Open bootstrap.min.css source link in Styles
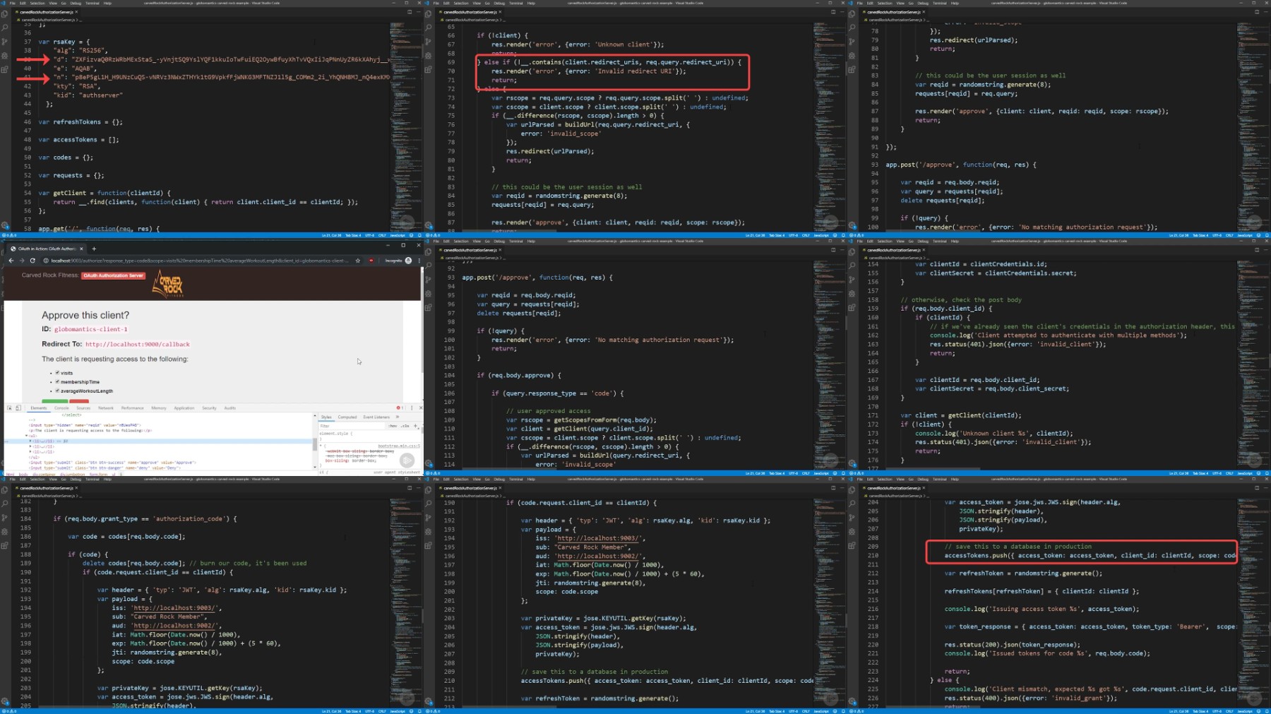The width and height of the screenshot is (1271, 714). tap(399, 446)
